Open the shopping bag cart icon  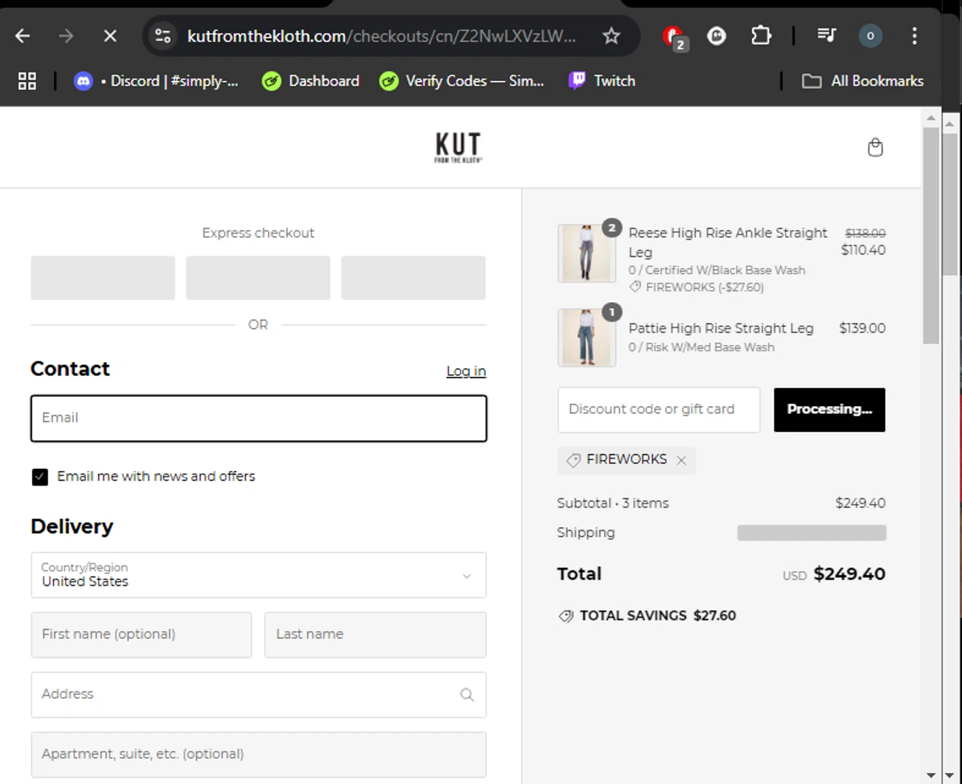[875, 148]
